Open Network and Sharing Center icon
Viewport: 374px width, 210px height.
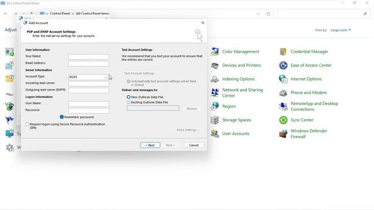[x=214, y=93]
